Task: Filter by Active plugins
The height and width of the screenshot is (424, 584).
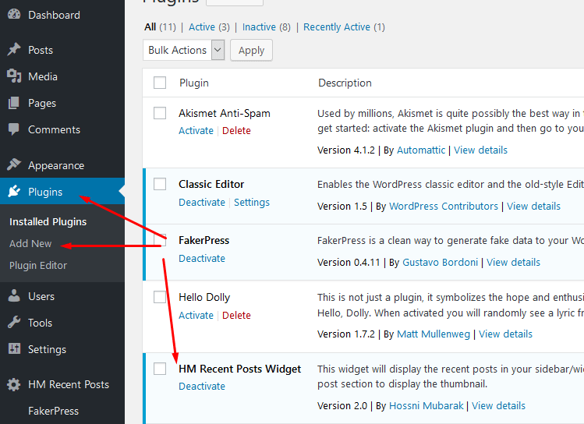Action: pos(201,27)
